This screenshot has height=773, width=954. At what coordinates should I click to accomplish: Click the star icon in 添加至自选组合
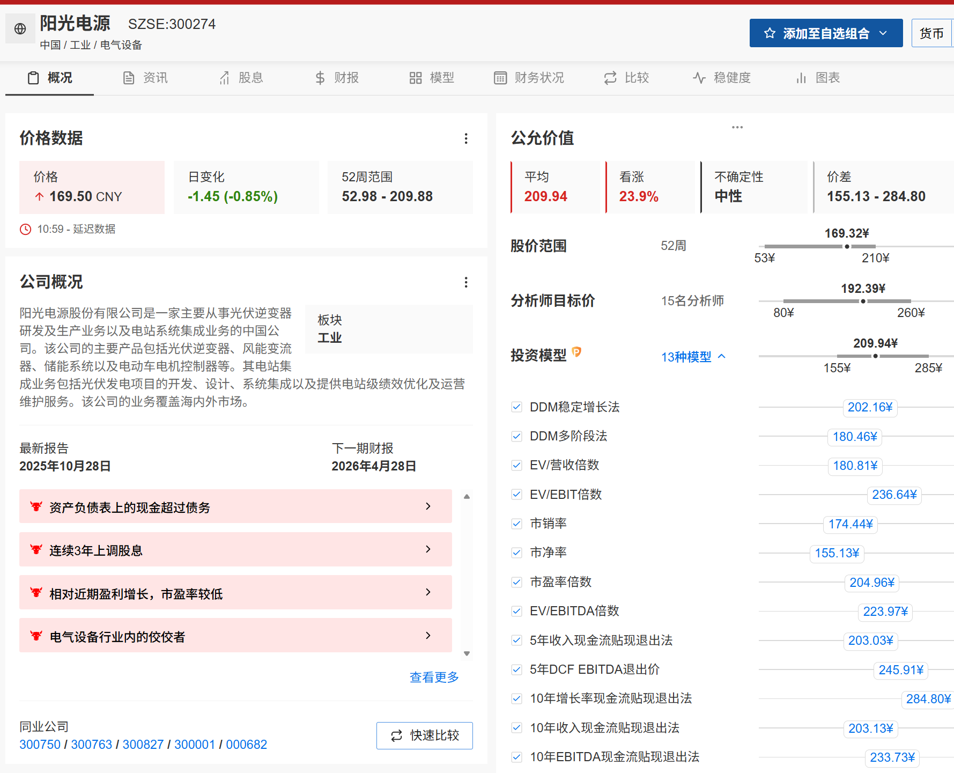(770, 33)
